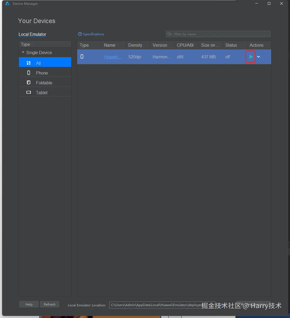Click the Version column header
Screen dimensions: 290x318
pos(160,45)
